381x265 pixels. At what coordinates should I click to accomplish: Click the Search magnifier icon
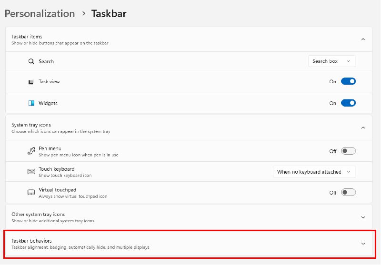[31, 61]
